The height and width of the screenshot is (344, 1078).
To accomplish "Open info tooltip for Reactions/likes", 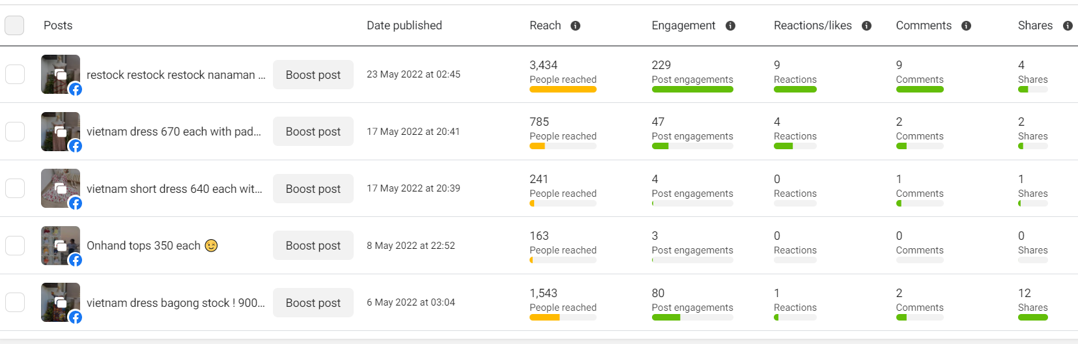I will [866, 26].
